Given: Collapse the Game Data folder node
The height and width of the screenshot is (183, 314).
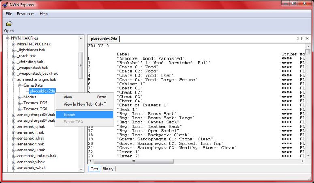Looking at the screenshot, I should click(19, 85).
